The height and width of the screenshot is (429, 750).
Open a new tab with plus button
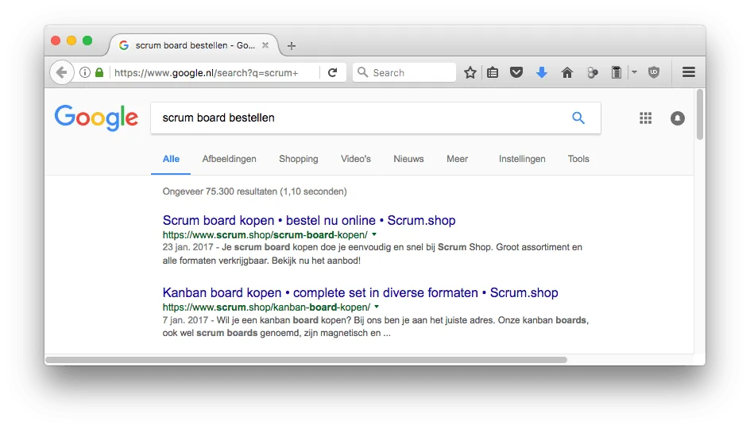coord(292,45)
